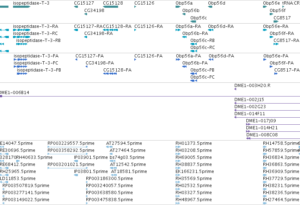The width and height of the screenshot is (300, 205).
Task: Click clone DME1-003H20.R
Action: (252, 86)
